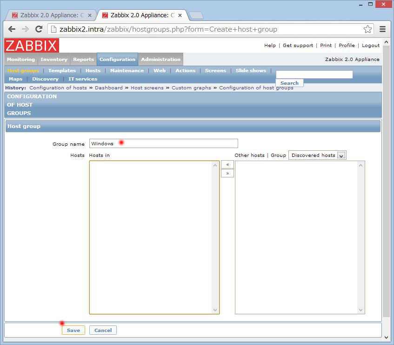Viewport: 394px width, 345px height.
Task: Close the active Zabbix browser tab
Action: [x=180, y=15]
